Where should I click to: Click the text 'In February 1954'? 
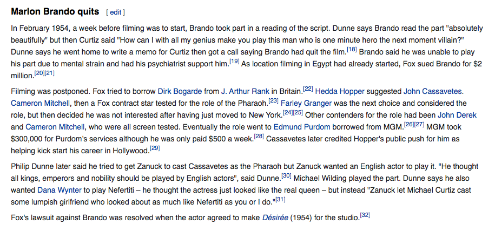tap(39, 29)
